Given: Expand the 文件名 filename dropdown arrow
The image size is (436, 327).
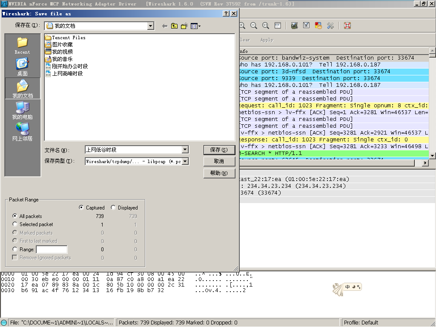Looking at the screenshot, I should click(185, 150).
